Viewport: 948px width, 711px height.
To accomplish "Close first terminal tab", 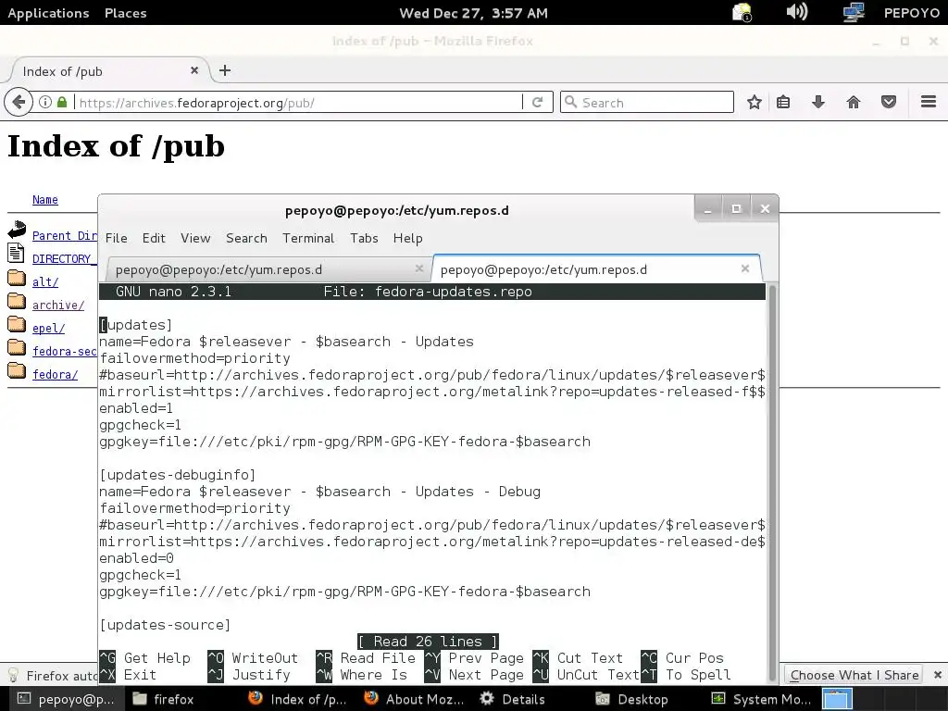I will point(419,268).
